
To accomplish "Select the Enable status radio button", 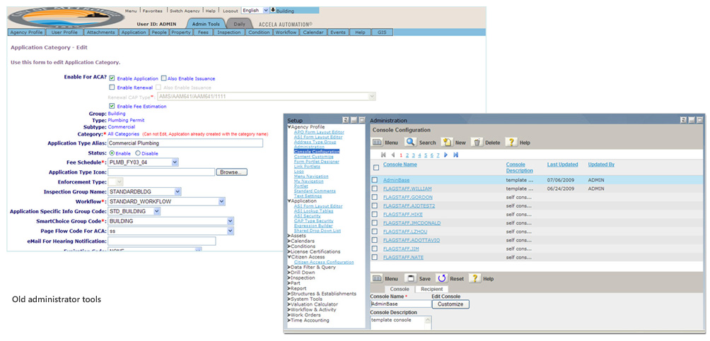I will click(112, 153).
